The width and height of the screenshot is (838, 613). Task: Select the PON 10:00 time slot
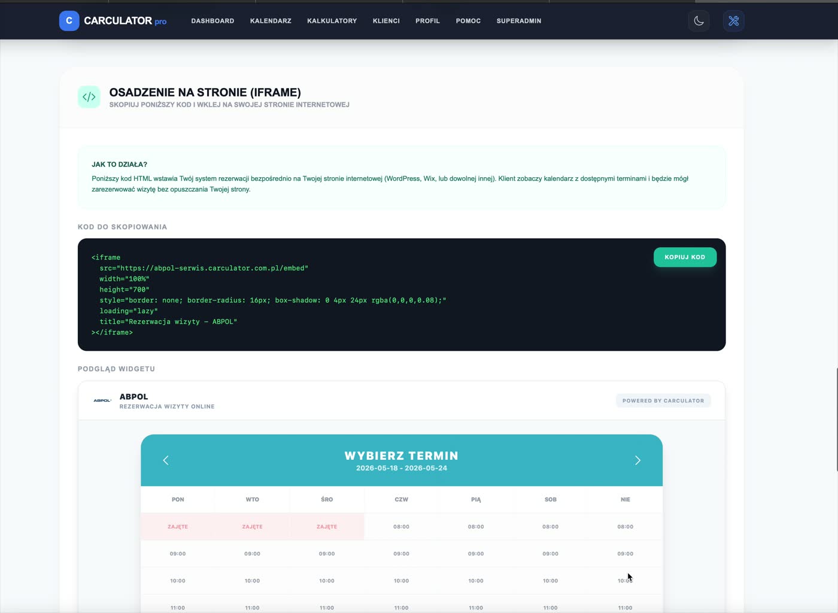coord(178,581)
